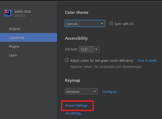Screen dimensions: 162x119
Task: Open the All settings... link
Action: point(74,113)
